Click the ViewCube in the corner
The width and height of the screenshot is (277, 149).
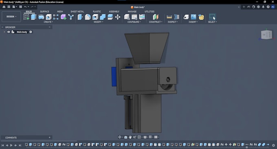(266, 35)
